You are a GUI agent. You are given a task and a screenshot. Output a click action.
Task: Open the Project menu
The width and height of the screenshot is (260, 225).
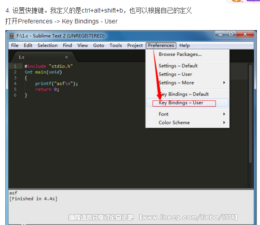tap(135, 45)
